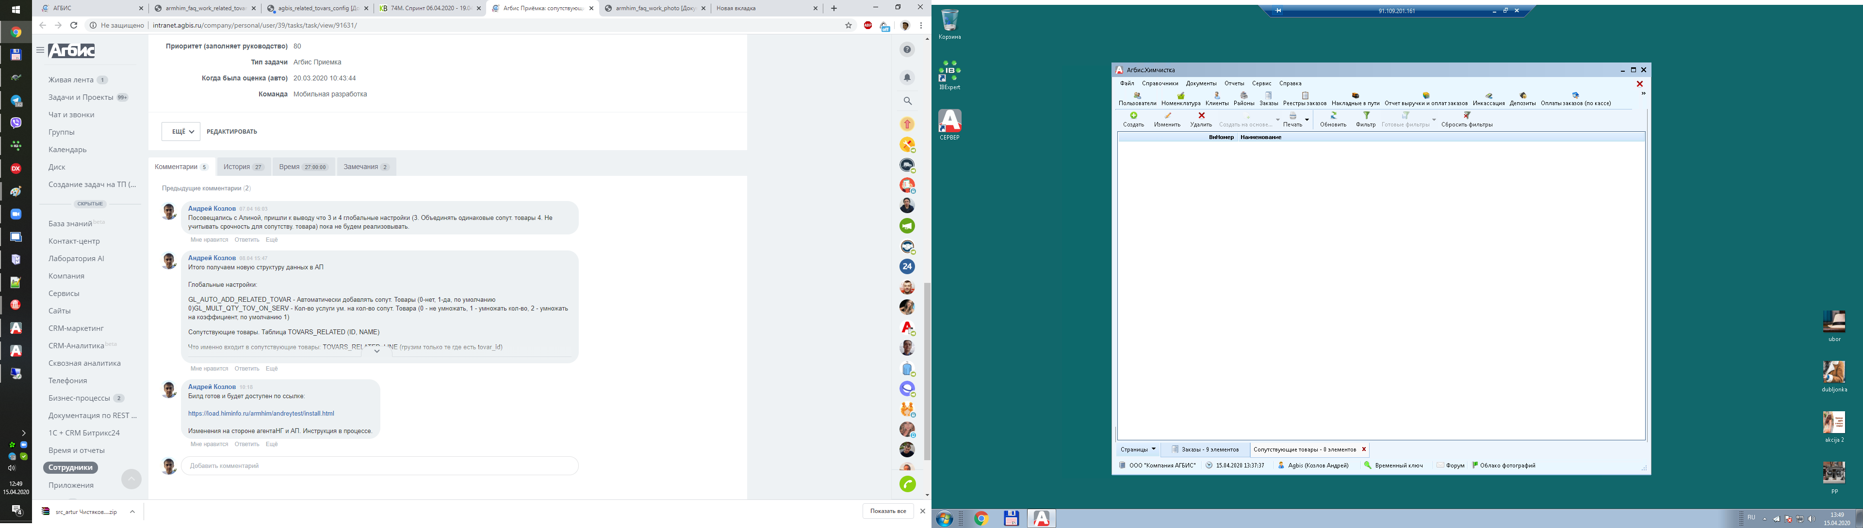1863x528 pixels.
Task: Open Справочники menu
Action: point(1160,83)
